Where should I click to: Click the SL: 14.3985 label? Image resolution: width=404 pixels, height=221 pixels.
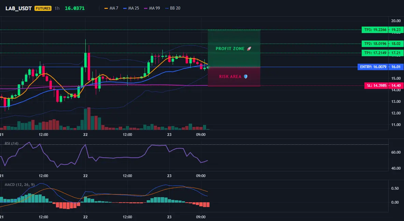click(x=376, y=86)
